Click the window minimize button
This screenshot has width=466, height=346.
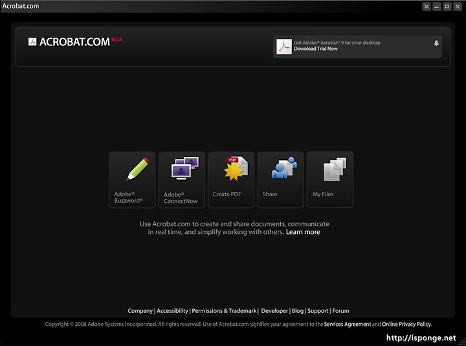coord(437,6)
